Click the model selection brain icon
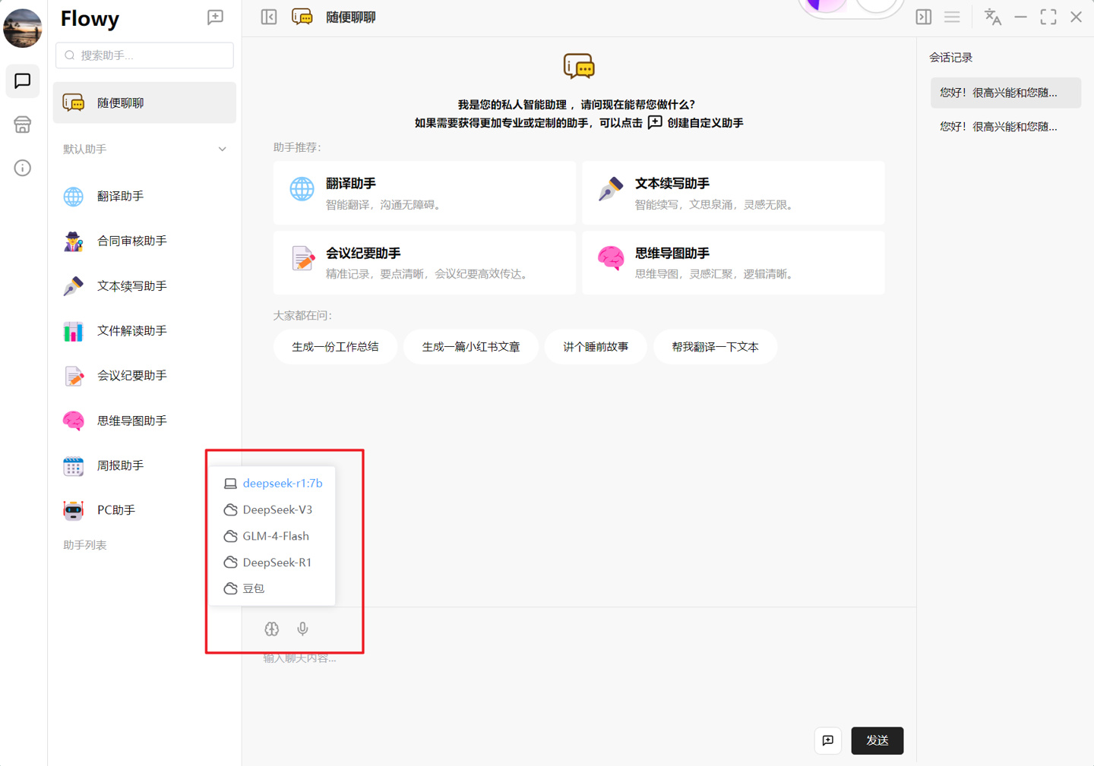1094x766 pixels. coord(272,629)
